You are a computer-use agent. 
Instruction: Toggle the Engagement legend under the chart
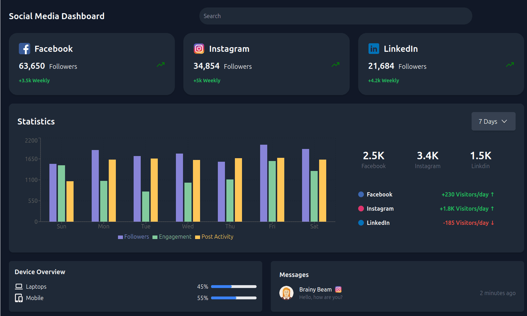(x=172, y=237)
